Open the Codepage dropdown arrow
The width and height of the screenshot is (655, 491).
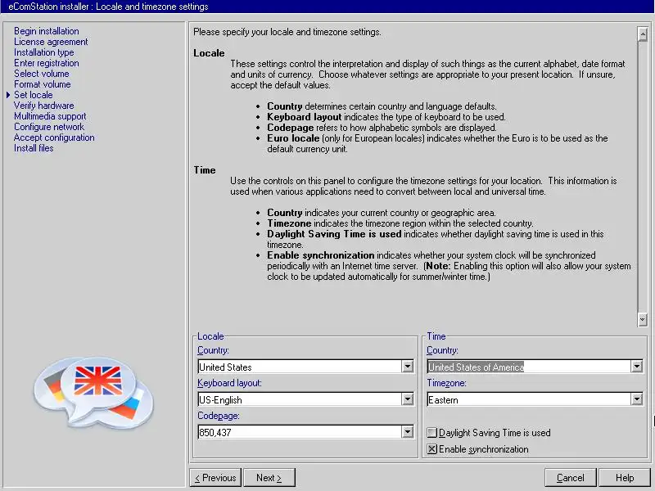coord(407,432)
